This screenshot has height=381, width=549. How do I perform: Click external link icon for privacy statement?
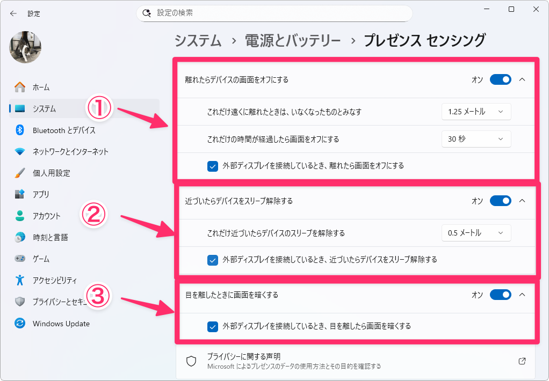[522, 361]
